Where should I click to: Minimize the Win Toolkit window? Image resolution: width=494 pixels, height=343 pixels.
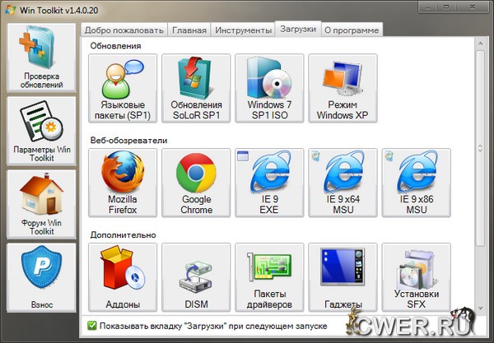pos(429,7)
